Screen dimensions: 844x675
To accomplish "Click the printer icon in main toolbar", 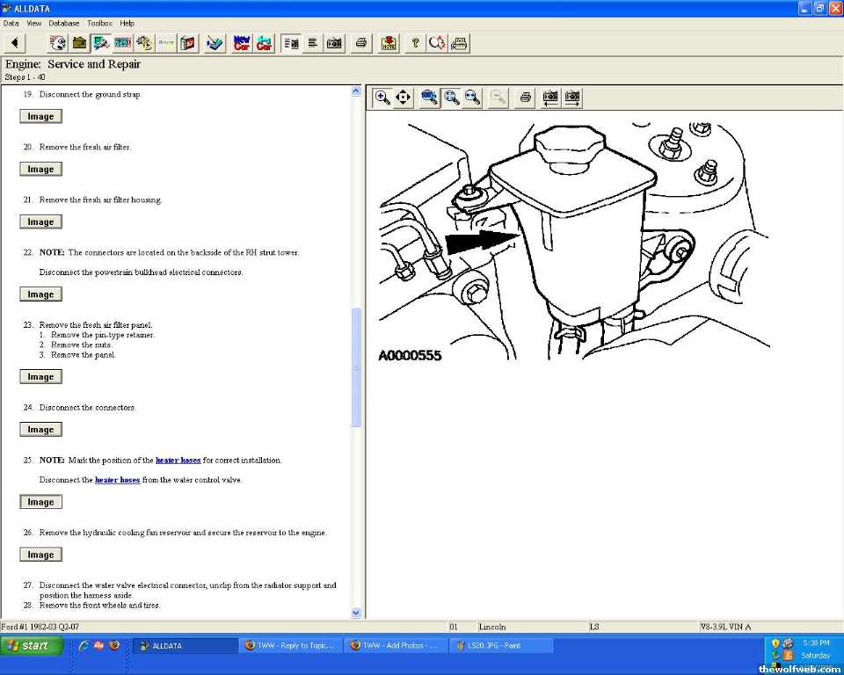I will point(360,42).
